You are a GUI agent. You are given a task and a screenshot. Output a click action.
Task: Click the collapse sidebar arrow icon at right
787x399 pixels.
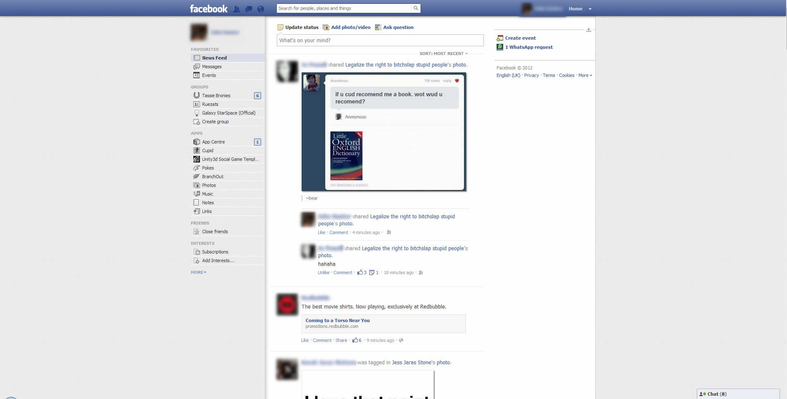tap(589, 30)
